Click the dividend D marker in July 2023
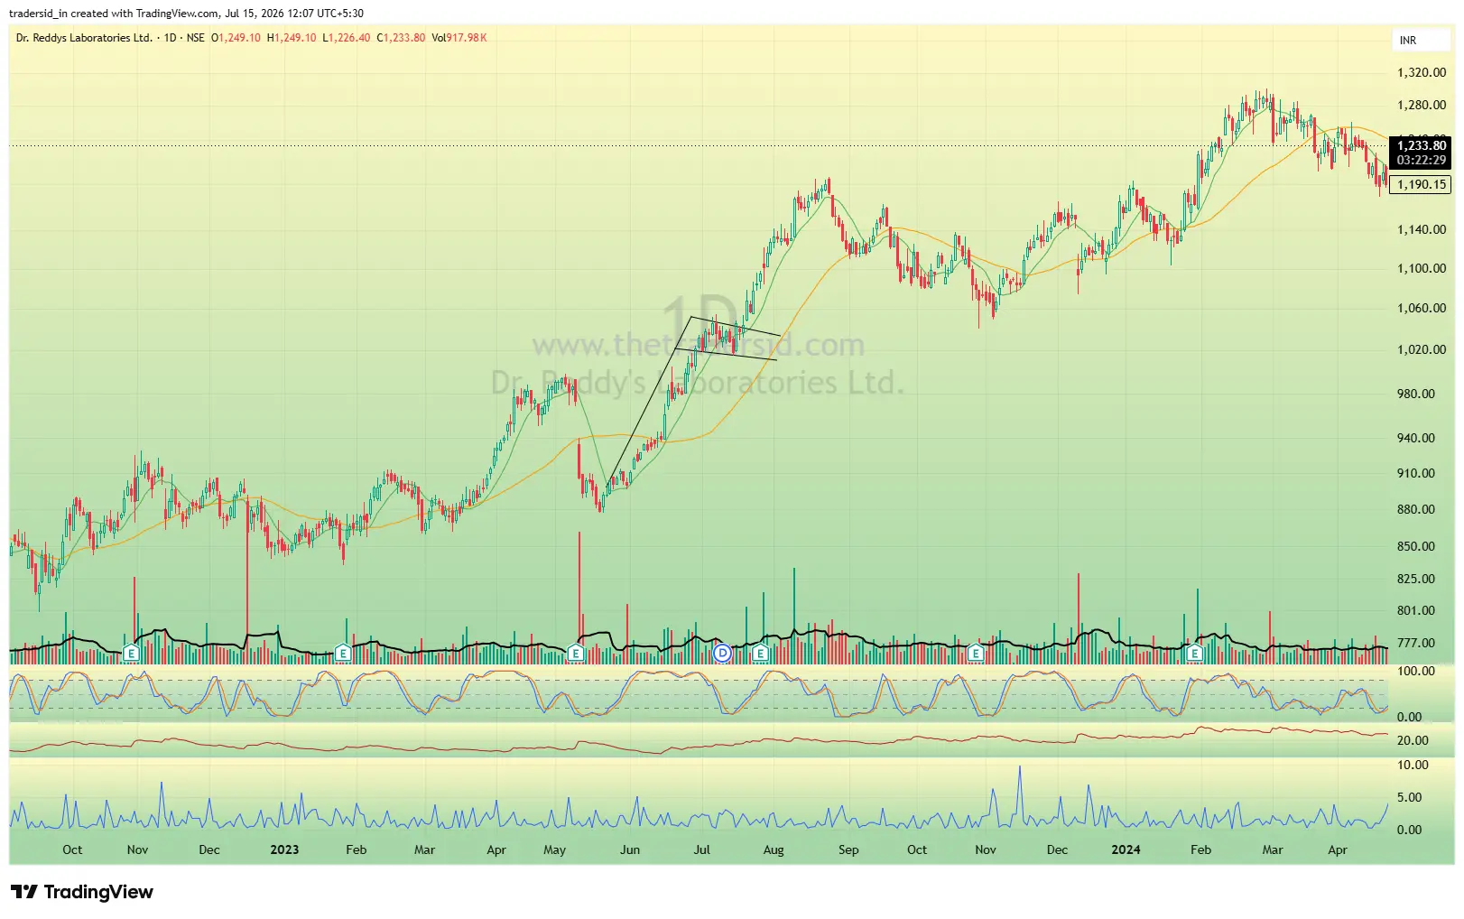1464x919 pixels. pos(722,652)
